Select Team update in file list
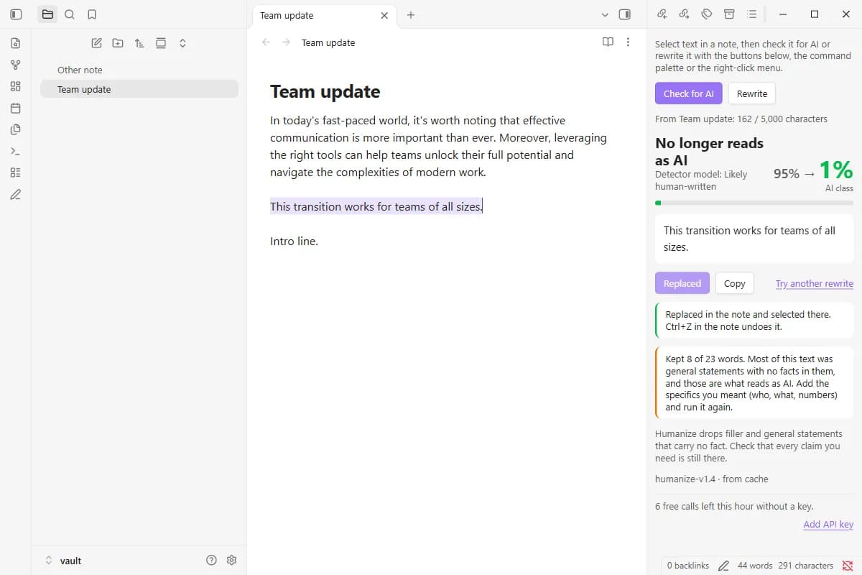Image resolution: width=862 pixels, height=575 pixels. click(x=139, y=89)
